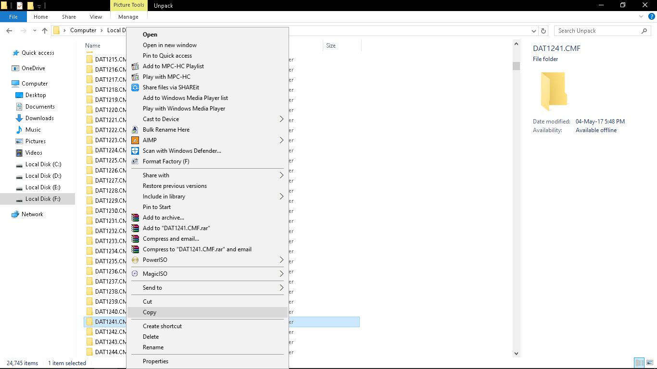Switch to Large icons view layout
The image size is (657, 369).
(x=649, y=363)
